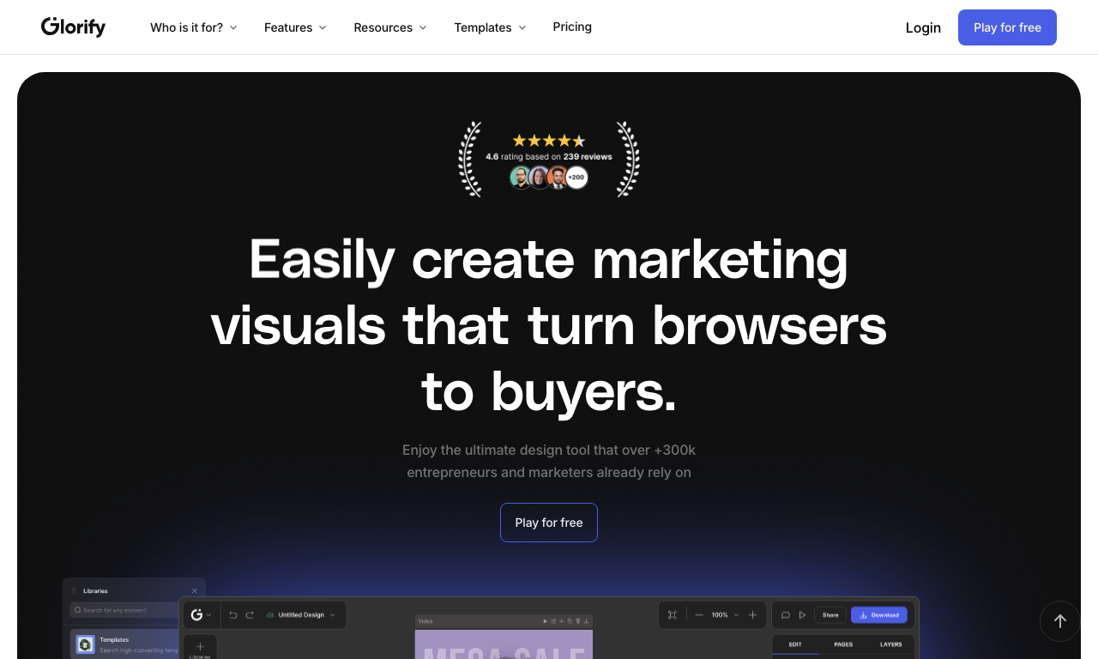The height and width of the screenshot is (659, 1098).
Task: Switch to the LAYERS tab
Action: [891, 644]
